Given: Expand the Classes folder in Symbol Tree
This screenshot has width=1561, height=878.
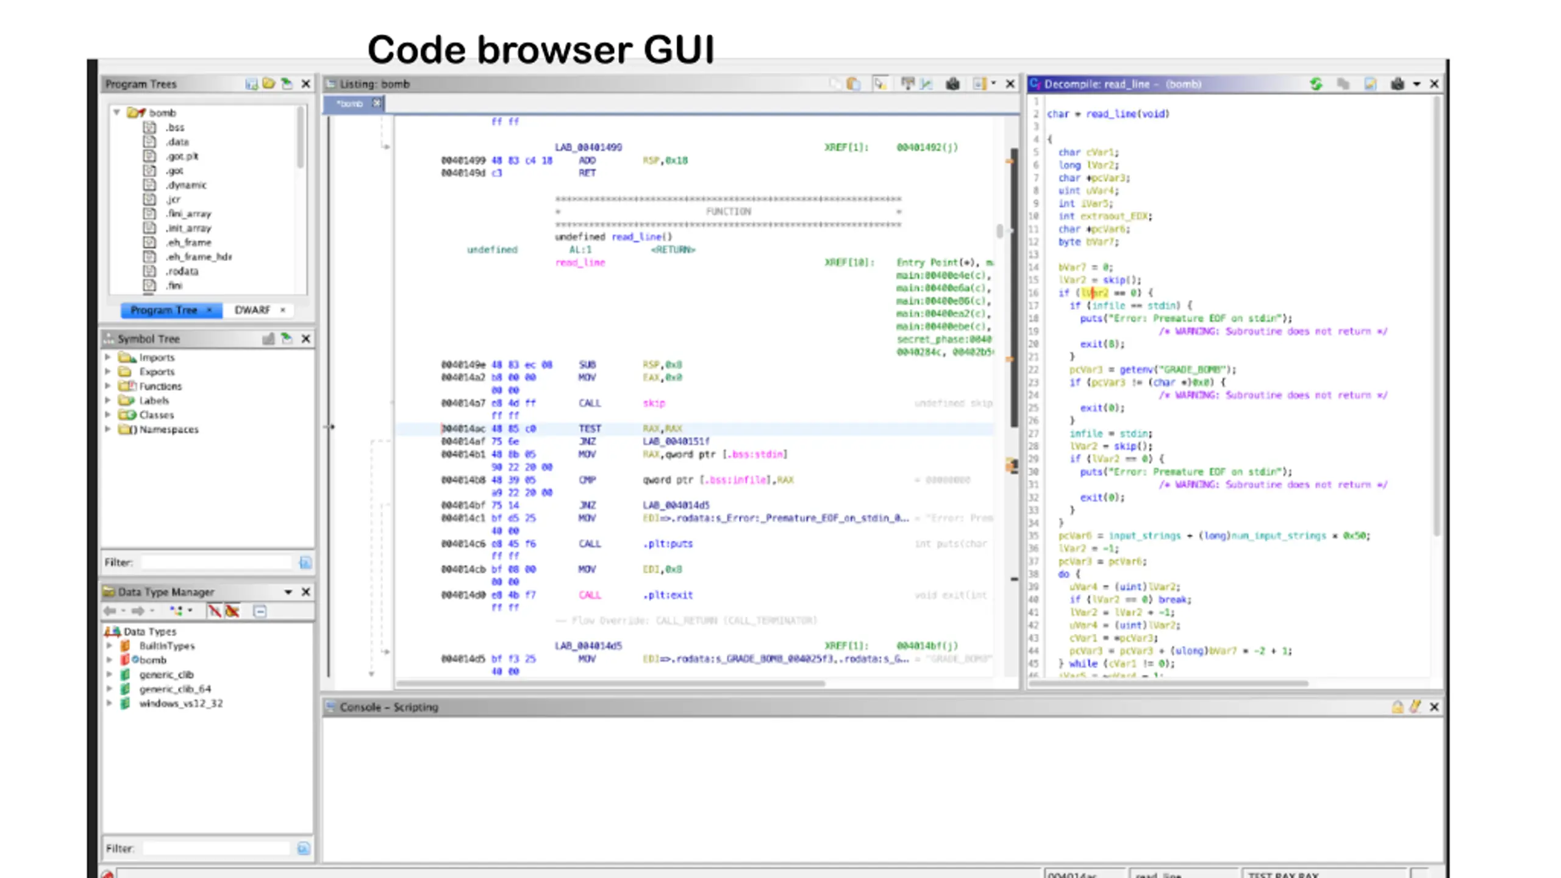Looking at the screenshot, I should coord(108,415).
